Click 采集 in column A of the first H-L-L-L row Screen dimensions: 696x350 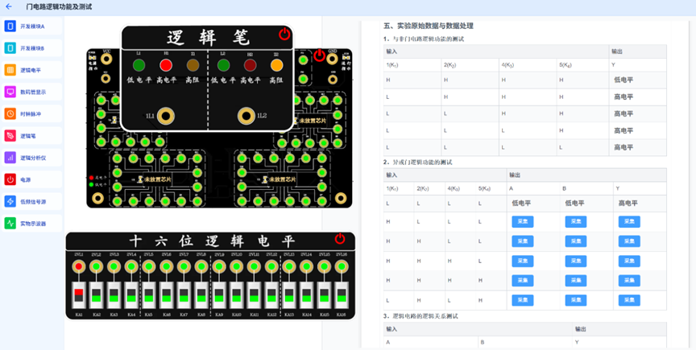click(523, 221)
